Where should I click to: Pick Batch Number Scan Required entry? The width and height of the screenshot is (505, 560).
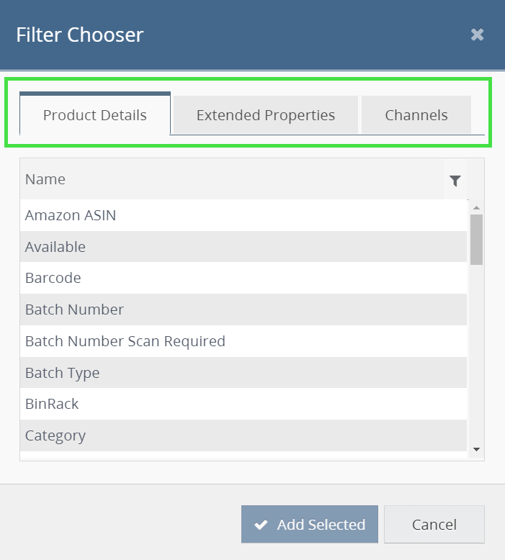[243, 341]
